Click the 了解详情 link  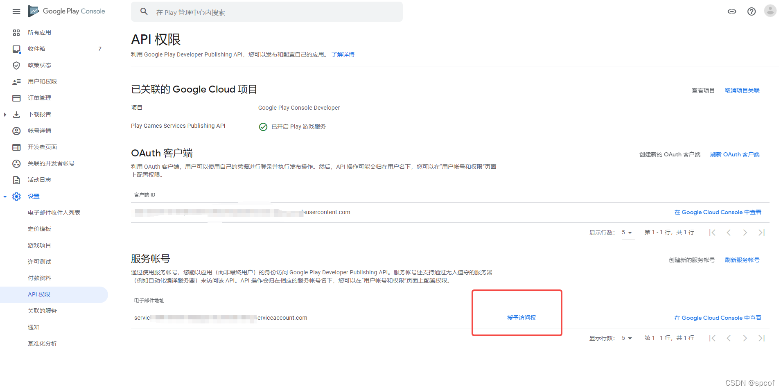click(x=343, y=54)
